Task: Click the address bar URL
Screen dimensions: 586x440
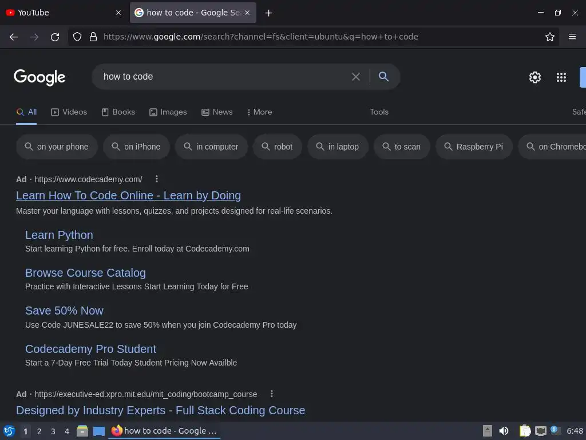Action: pyautogui.click(x=261, y=37)
